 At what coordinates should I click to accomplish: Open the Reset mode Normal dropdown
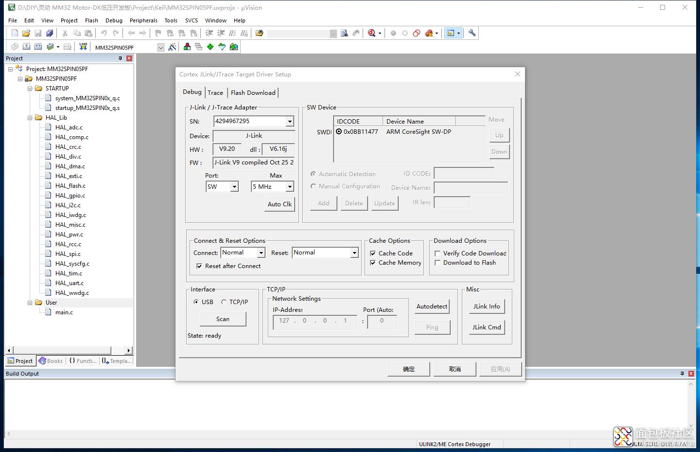(354, 253)
